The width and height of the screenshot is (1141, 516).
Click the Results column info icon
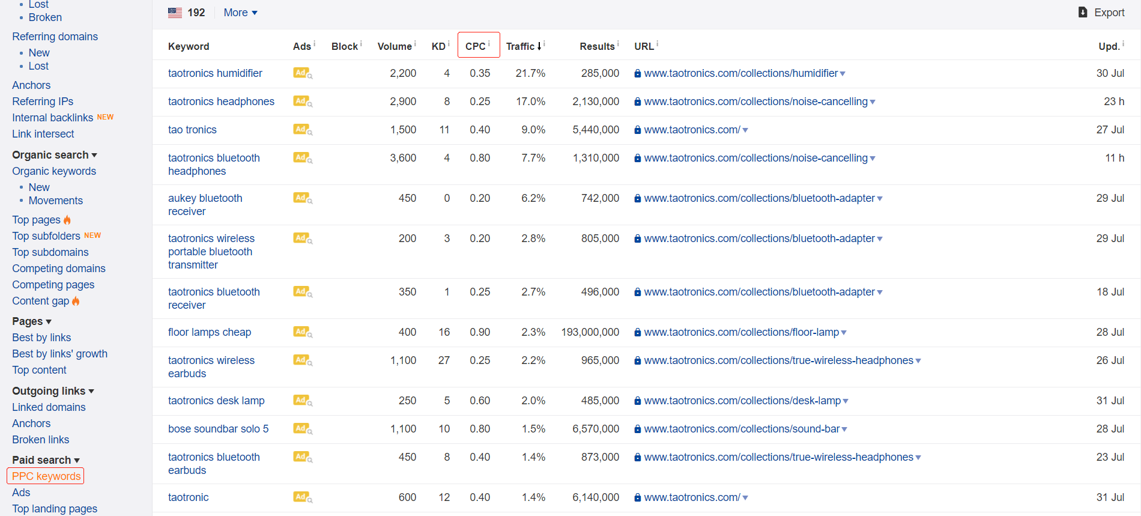click(x=618, y=43)
